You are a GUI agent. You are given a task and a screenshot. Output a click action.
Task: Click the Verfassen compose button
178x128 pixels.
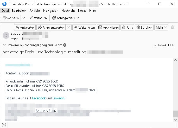pos(38,18)
